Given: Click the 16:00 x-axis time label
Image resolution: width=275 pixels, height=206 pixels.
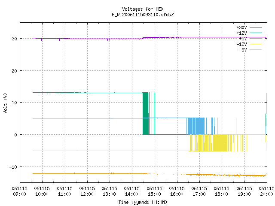Looking at the screenshot, I should point(177,194).
